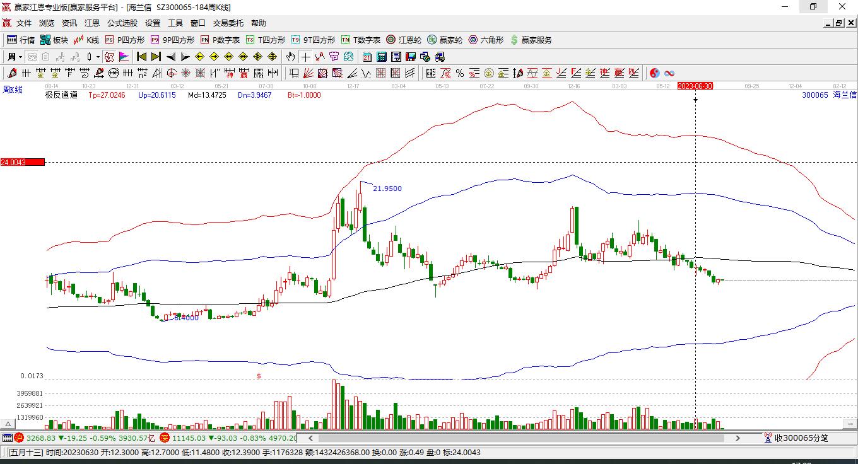The image size is (858, 464).
Task: Click the percent sign drawing tool
Action: tap(460, 73)
